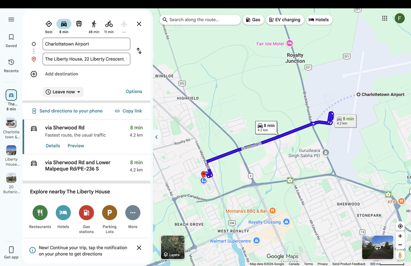Open the Leave now dropdown
The image size is (411, 266).
tap(63, 92)
